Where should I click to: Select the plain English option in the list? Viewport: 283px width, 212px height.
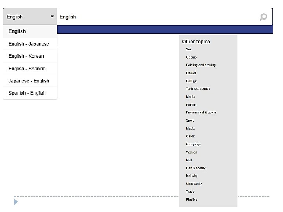17,31
